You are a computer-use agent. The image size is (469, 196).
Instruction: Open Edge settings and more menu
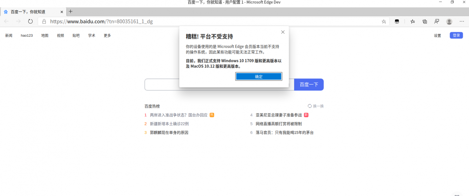pos(462,22)
